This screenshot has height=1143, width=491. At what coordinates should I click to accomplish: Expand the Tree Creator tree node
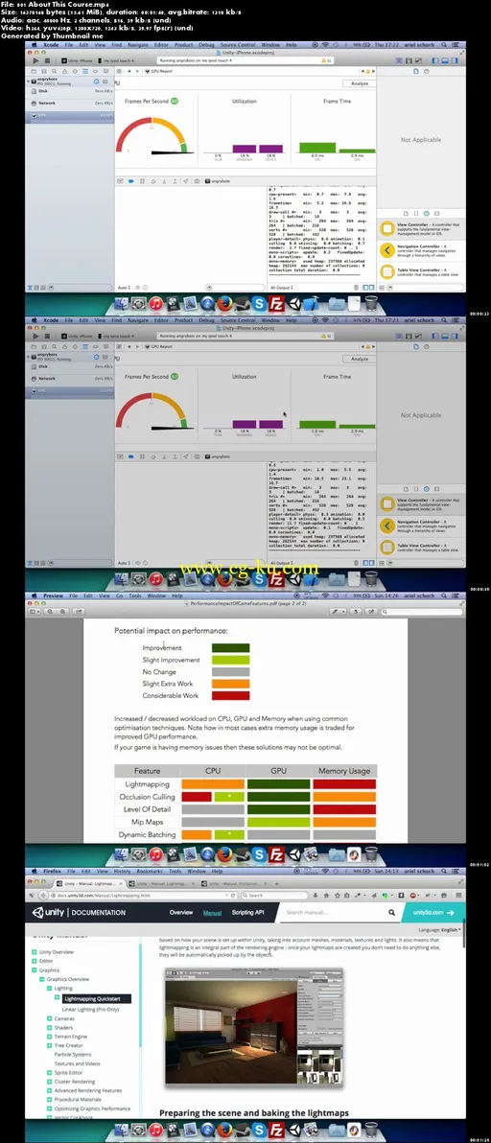tap(50, 1045)
